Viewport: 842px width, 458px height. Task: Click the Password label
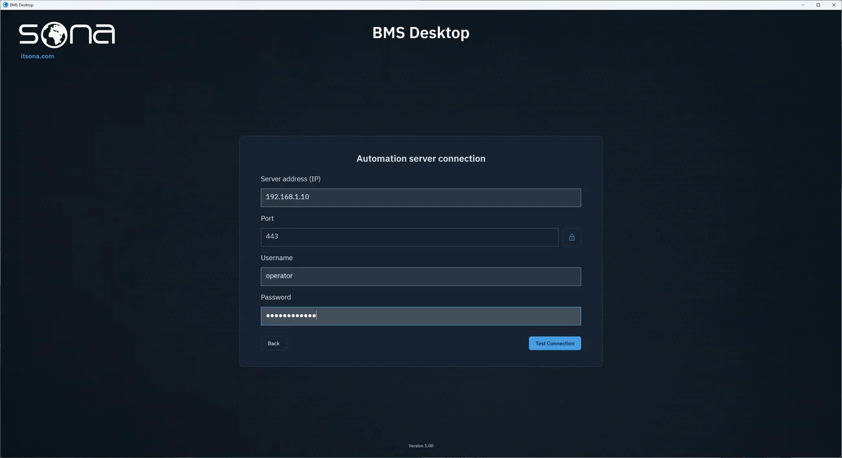click(x=276, y=297)
